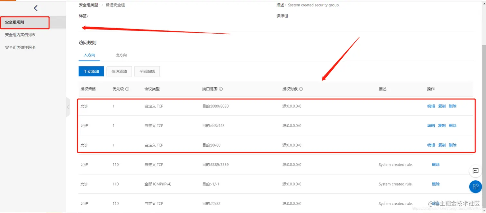Show info tooltip next to 授权对象
The width and height of the screenshot is (486, 213).
pos(301,89)
